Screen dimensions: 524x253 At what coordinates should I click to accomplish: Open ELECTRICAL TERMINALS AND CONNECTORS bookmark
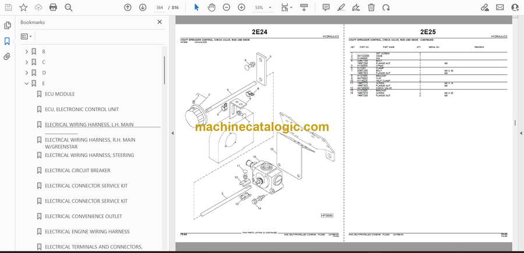click(94, 247)
